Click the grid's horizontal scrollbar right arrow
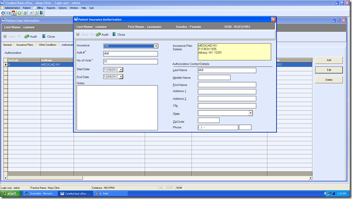 pos(310,178)
